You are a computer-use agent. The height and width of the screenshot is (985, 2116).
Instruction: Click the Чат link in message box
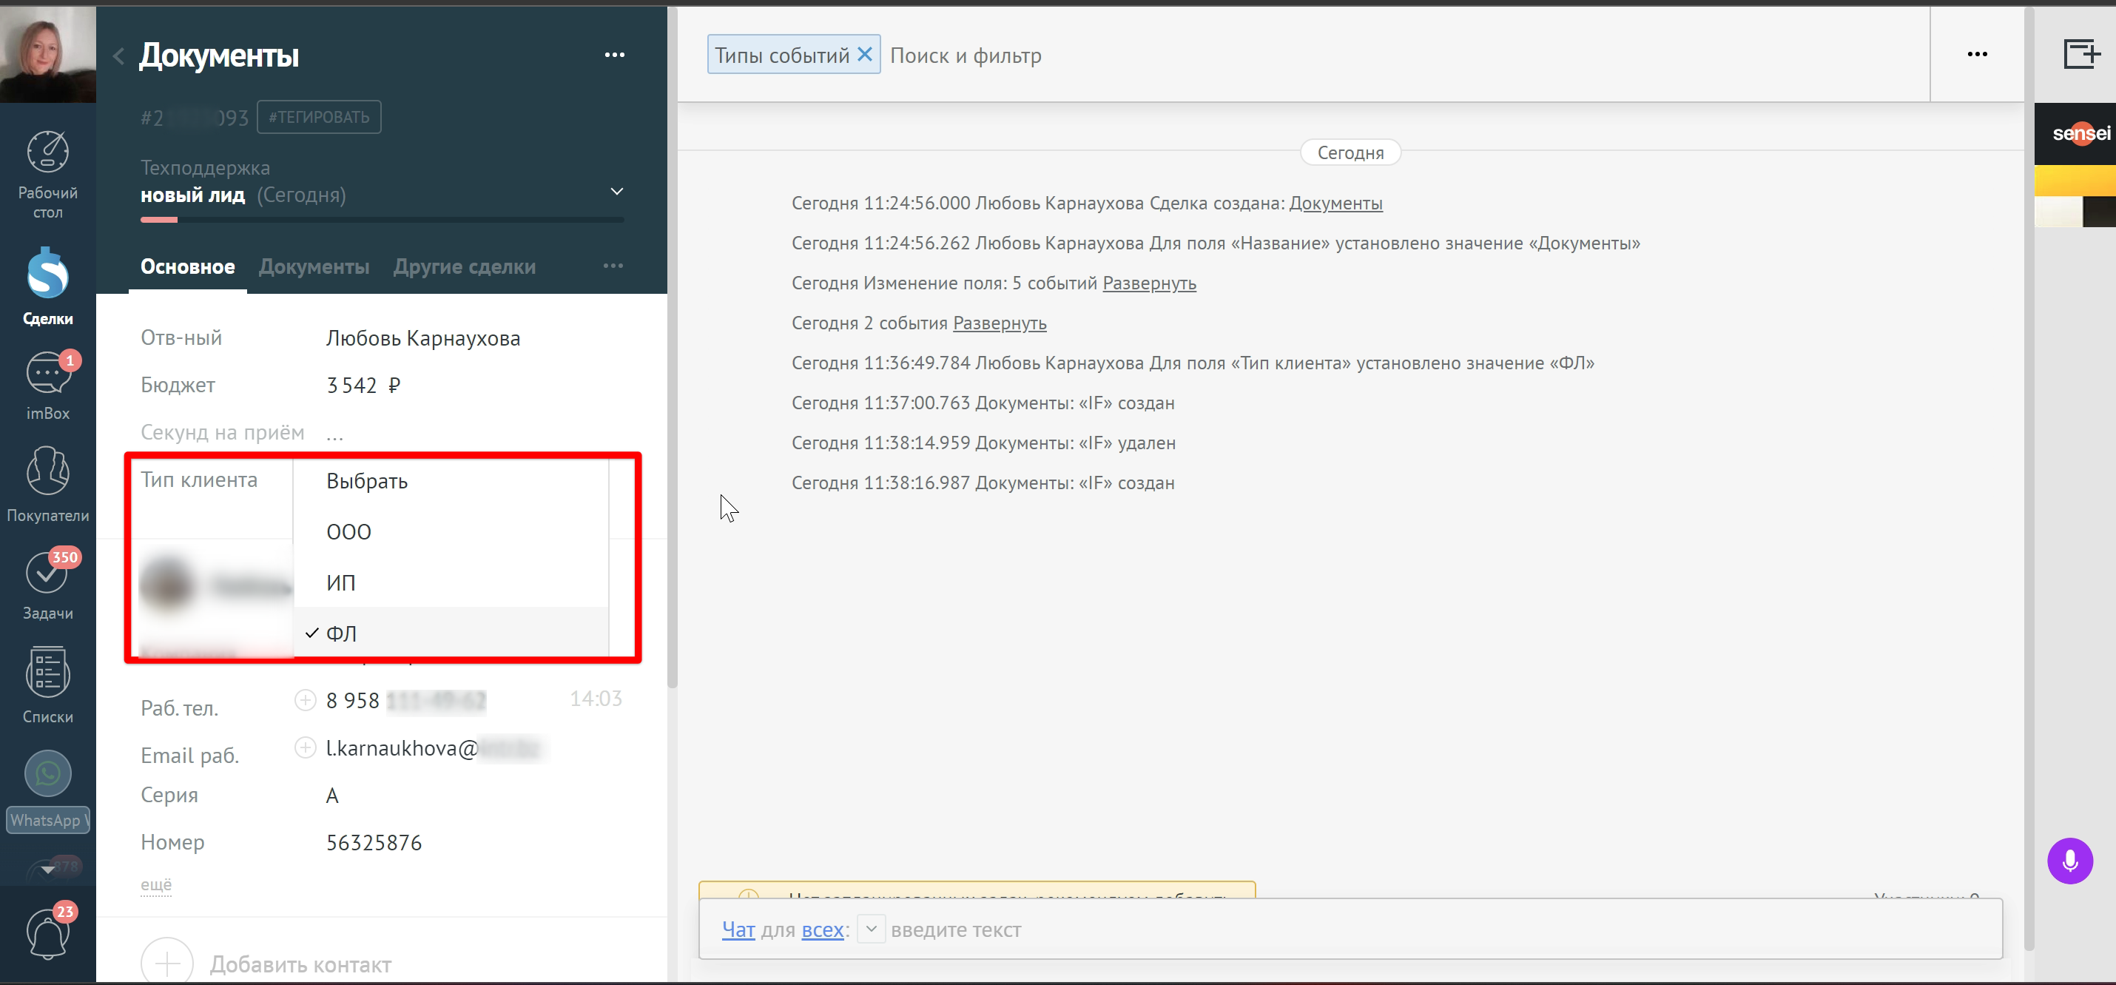coord(738,929)
